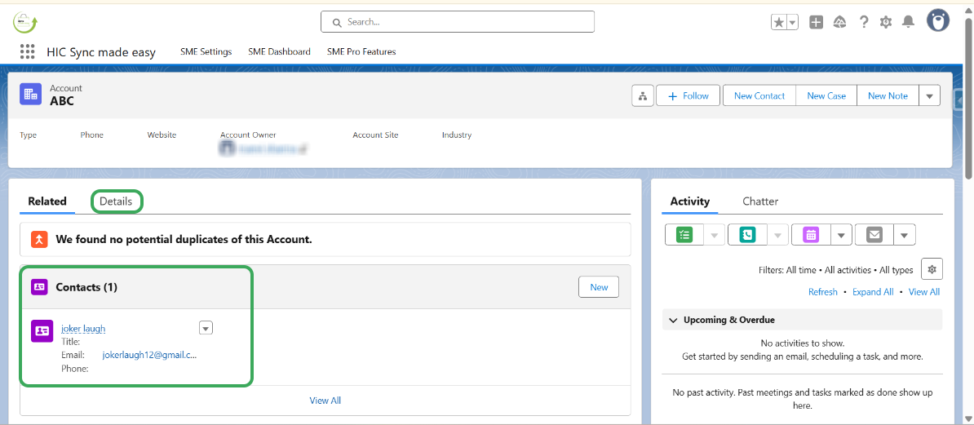Expand the New Event dropdown arrow
Image resolution: width=974 pixels, height=425 pixels.
coord(841,235)
